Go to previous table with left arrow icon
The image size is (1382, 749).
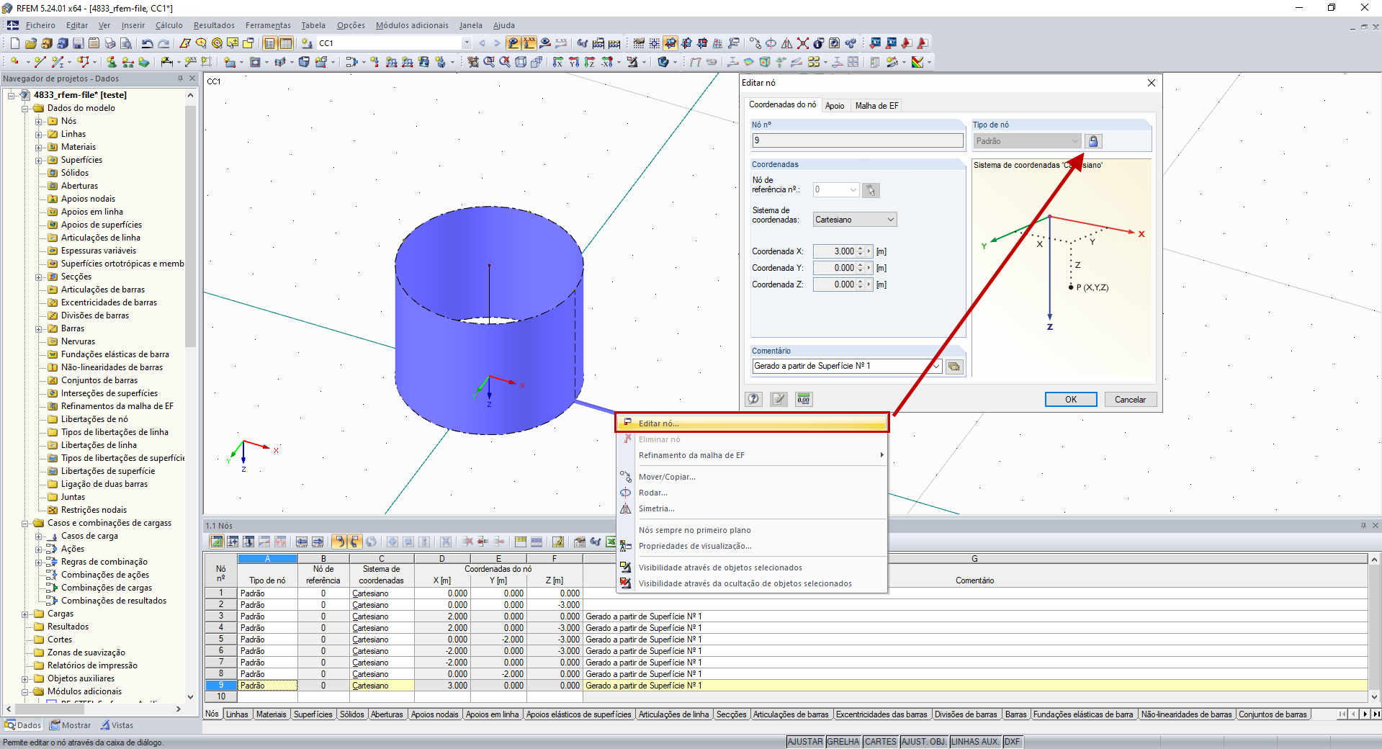point(302,542)
